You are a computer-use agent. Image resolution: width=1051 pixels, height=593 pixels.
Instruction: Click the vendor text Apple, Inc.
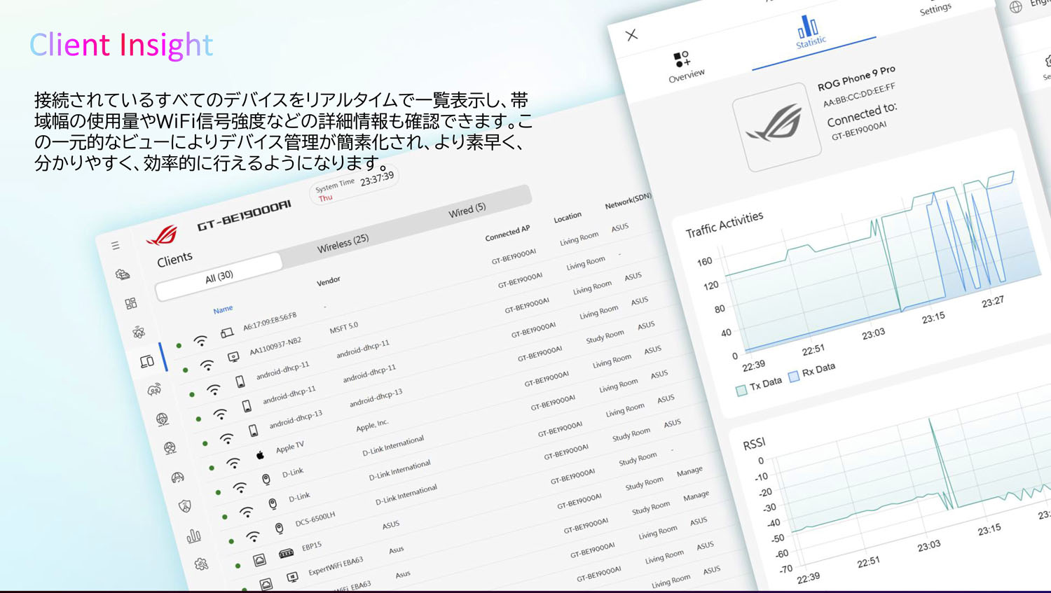[372, 426]
